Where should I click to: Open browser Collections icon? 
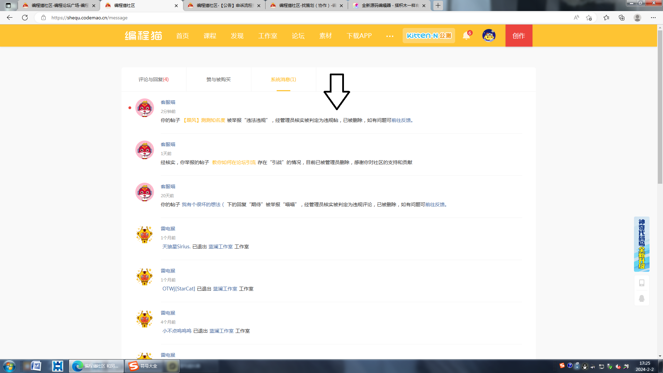pyautogui.click(x=622, y=18)
